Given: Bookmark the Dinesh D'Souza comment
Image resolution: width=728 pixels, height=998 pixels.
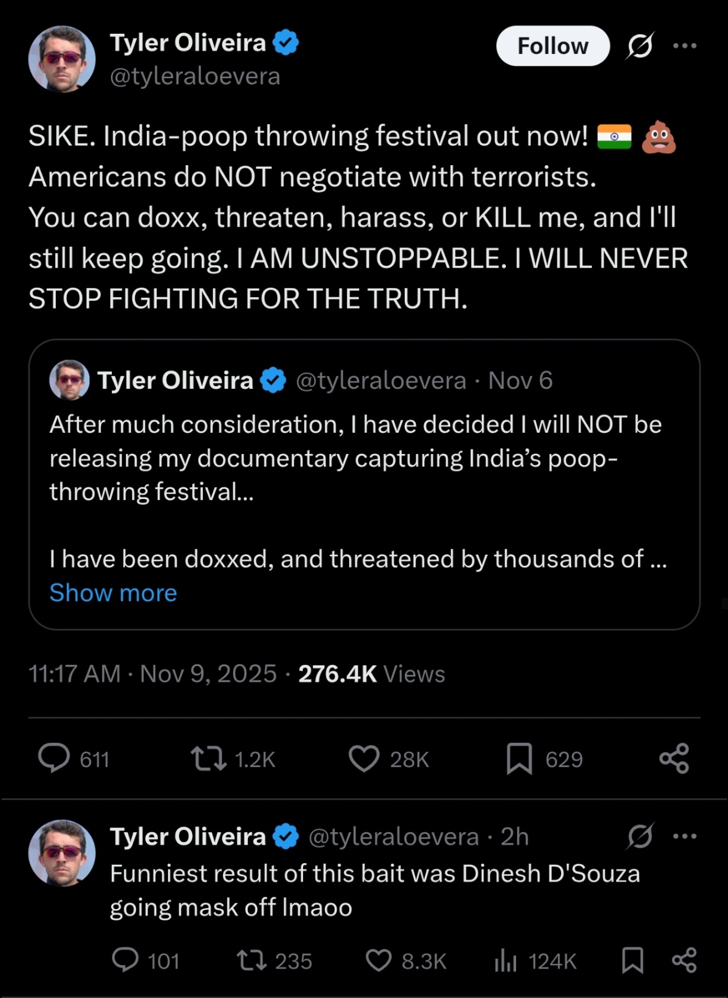Looking at the screenshot, I should [632, 960].
